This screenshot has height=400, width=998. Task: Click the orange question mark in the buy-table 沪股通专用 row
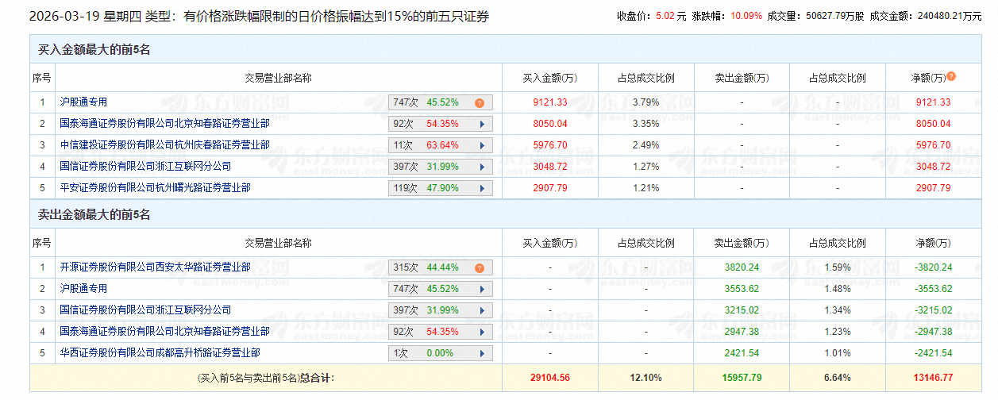[x=480, y=102]
